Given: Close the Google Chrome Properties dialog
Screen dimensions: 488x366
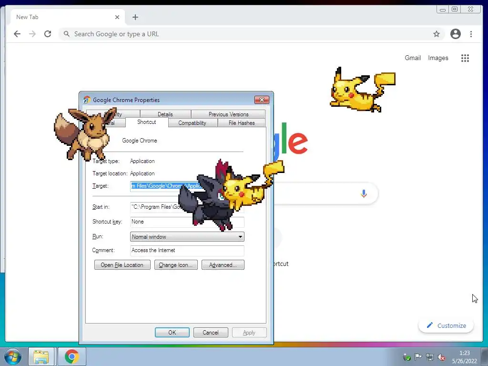Looking at the screenshot, I should [x=262, y=100].
